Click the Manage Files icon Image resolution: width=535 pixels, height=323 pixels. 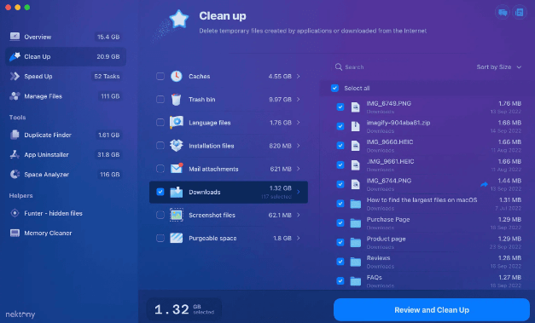[x=15, y=96]
